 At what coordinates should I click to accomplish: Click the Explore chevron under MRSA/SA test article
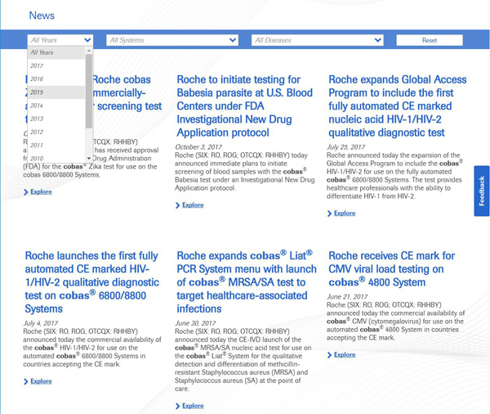coord(179,406)
